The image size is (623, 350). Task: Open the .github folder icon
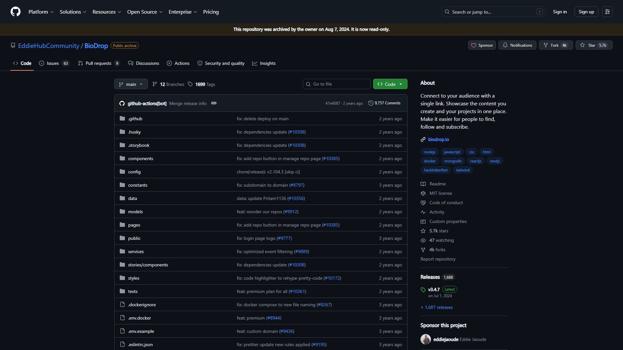(122, 118)
